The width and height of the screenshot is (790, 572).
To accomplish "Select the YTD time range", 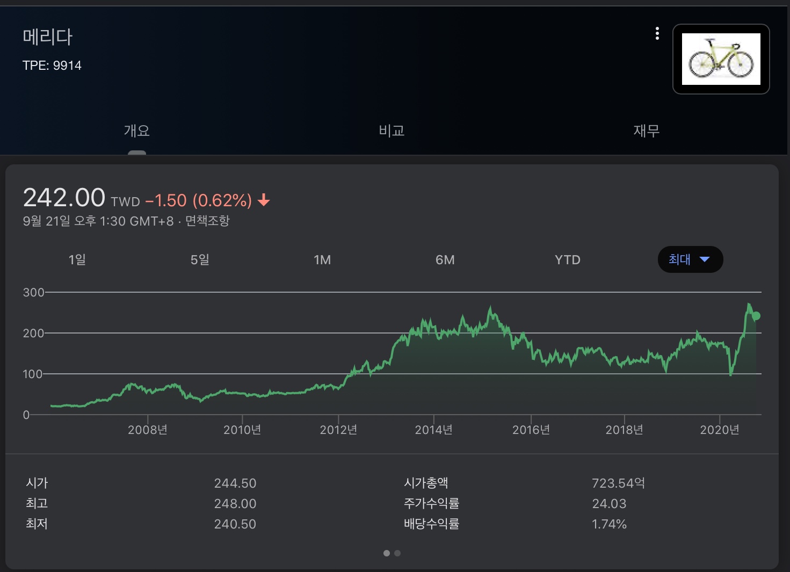I will (x=568, y=259).
